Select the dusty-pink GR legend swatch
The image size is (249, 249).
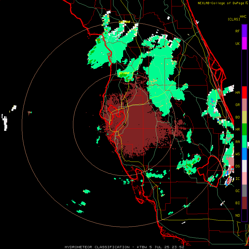(244, 105)
